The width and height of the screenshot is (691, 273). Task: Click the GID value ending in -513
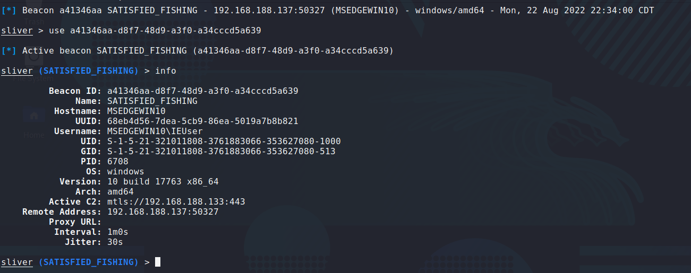(221, 151)
